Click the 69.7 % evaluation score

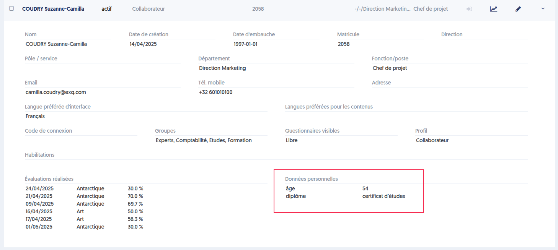[135, 204]
